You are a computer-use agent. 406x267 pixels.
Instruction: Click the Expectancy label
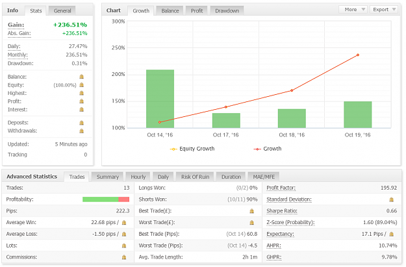[281, 234]
